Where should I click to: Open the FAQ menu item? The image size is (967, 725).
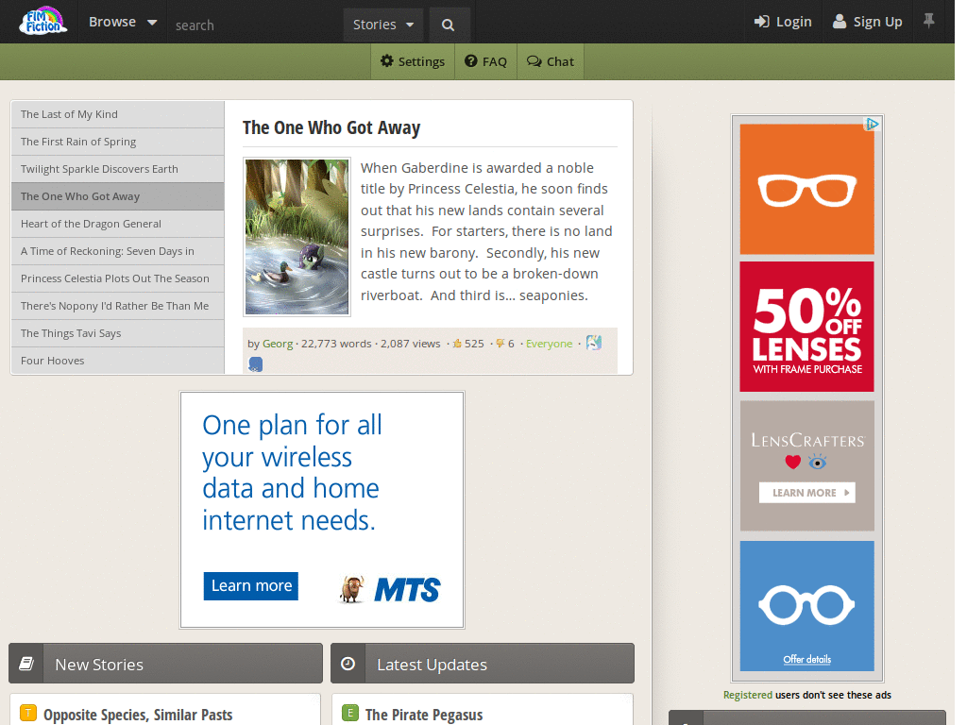click(486, 61)
